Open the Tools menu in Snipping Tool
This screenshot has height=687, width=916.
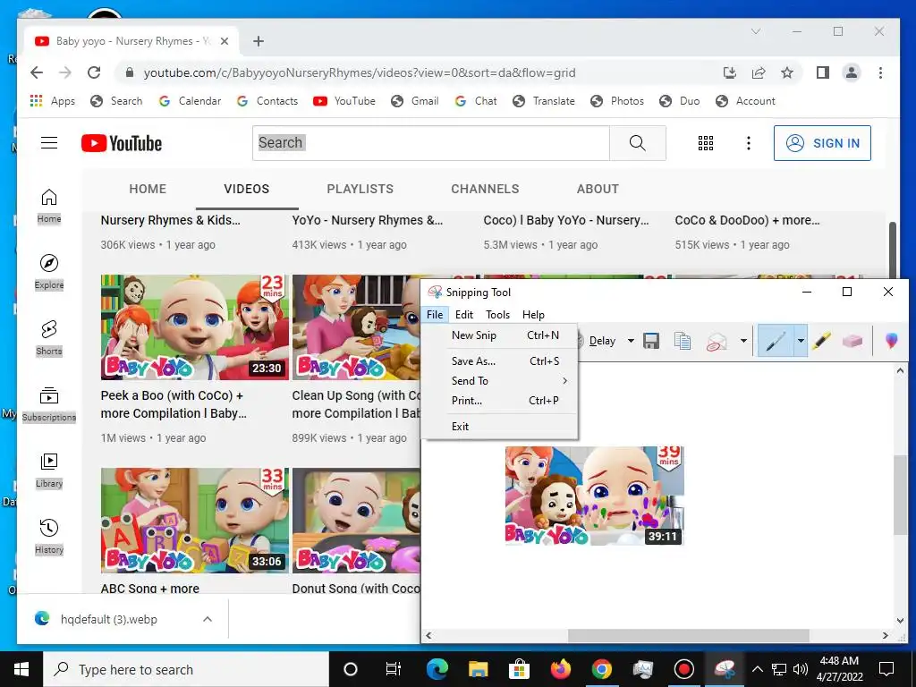497,314
